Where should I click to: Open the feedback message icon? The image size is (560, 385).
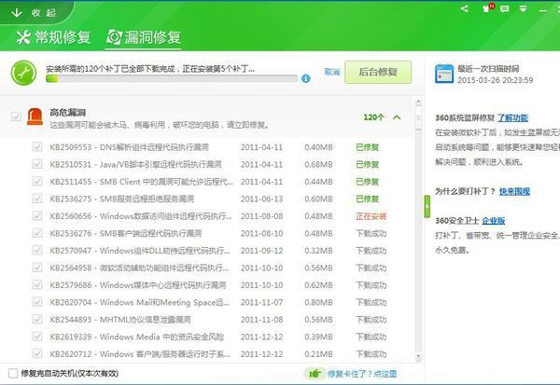click(x=505, y=8)
